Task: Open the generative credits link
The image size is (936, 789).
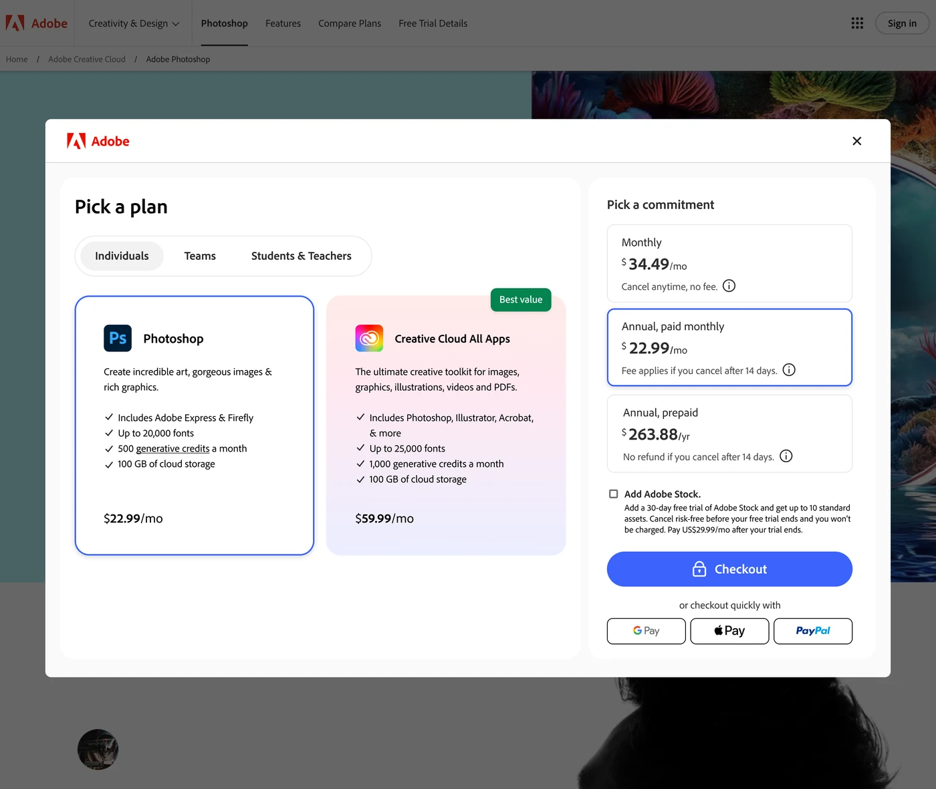Action: coord(172,449)
